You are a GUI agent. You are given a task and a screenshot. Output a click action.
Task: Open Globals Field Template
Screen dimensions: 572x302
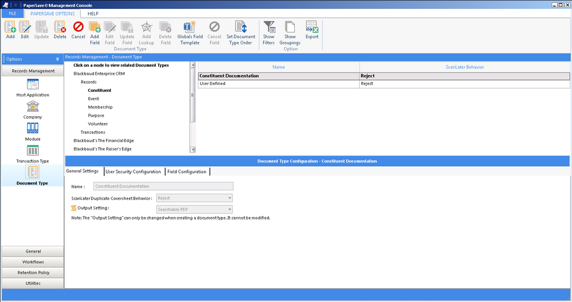pyautogui.click(x=189, y=29)
